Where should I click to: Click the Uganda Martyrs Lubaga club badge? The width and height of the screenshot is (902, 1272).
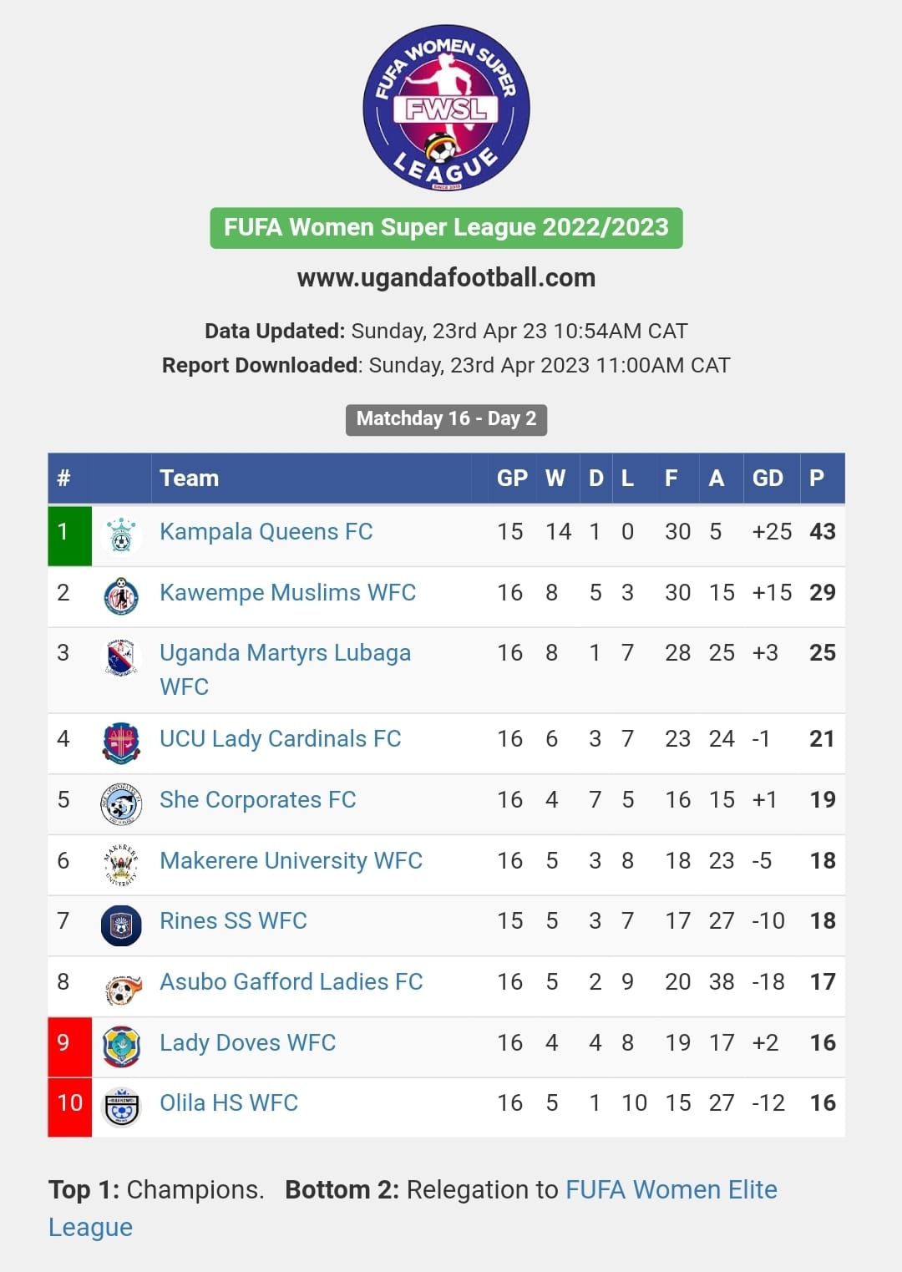click(121, 657)
